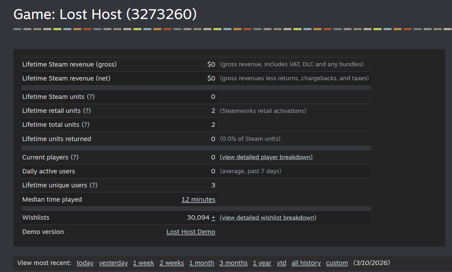Click the page title Game: Lost Host (3273260)
This screenshot has height=272, width=452.
(105, 14)
